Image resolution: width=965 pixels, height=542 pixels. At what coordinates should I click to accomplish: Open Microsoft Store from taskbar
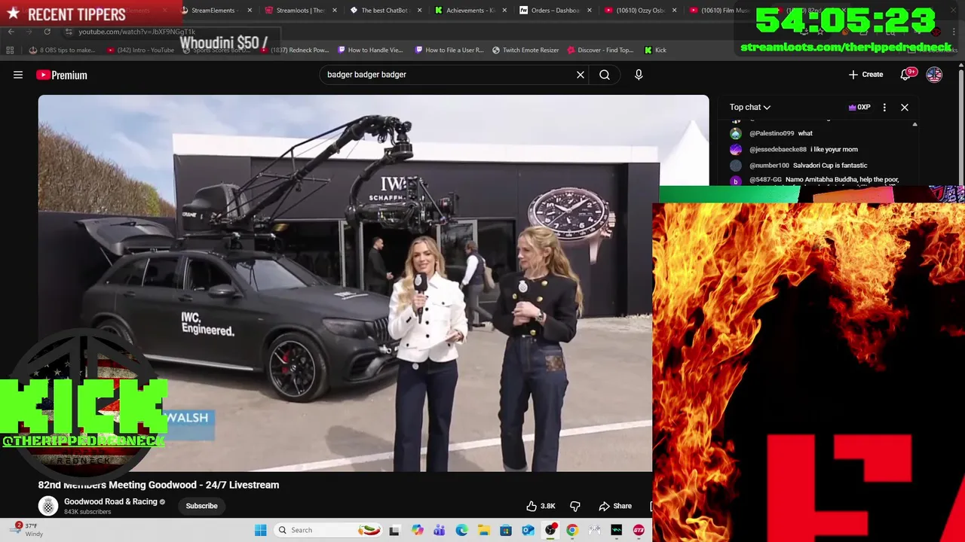click(x=506, y=530)
